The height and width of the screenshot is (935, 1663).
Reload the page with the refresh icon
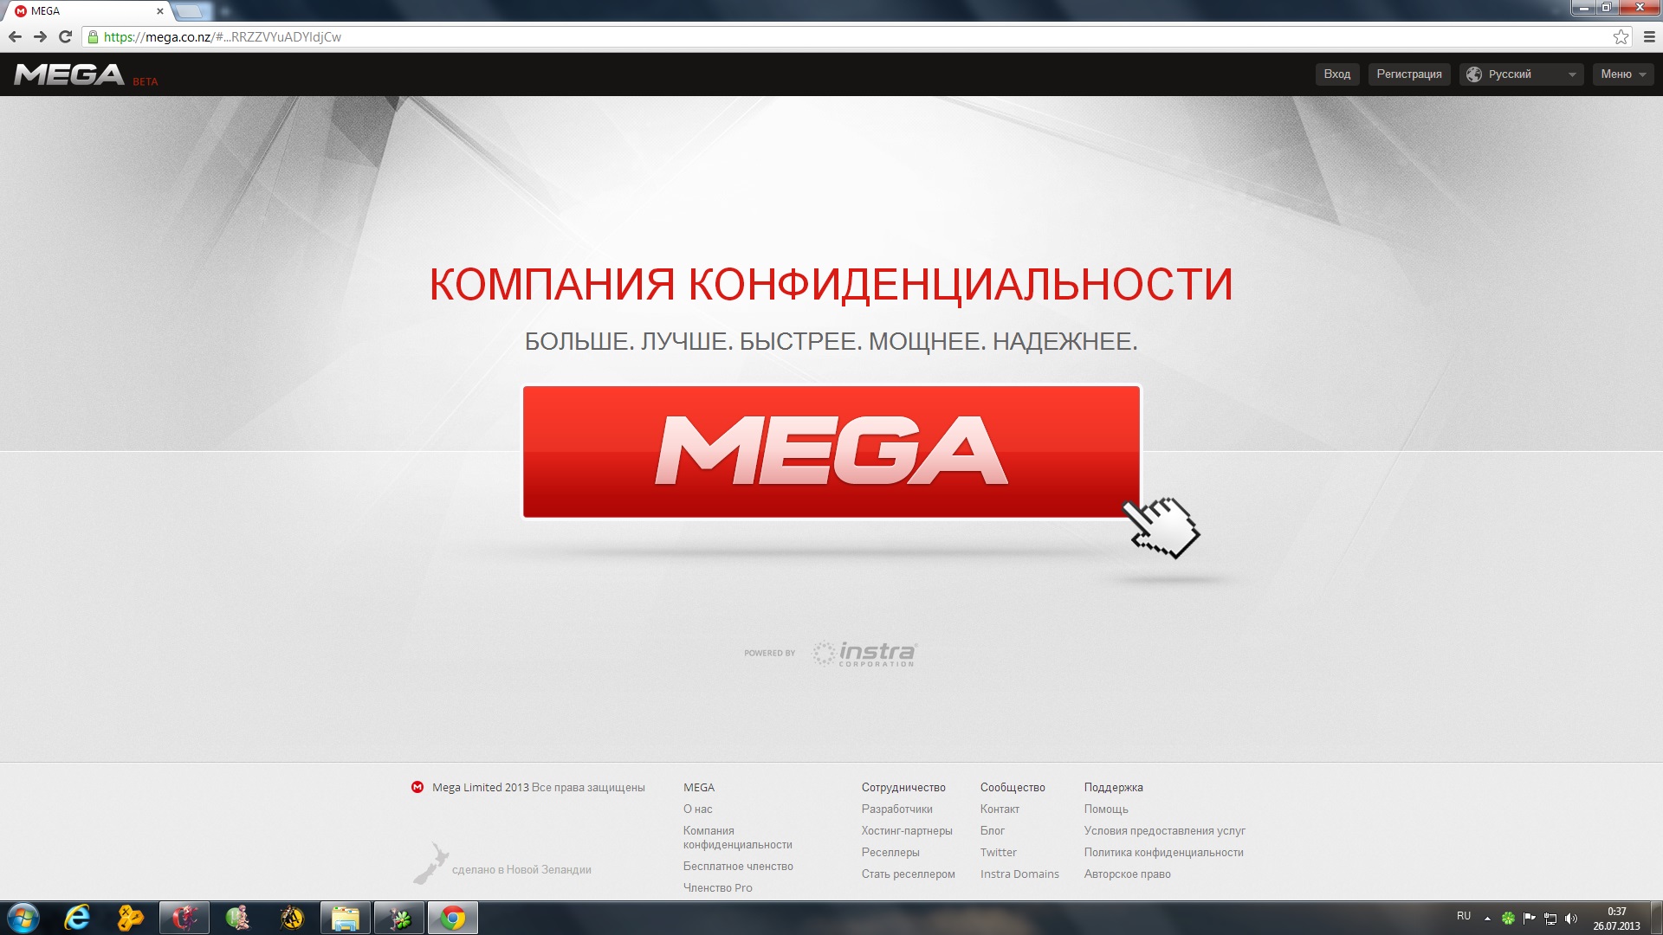click(x=65, y=36)
